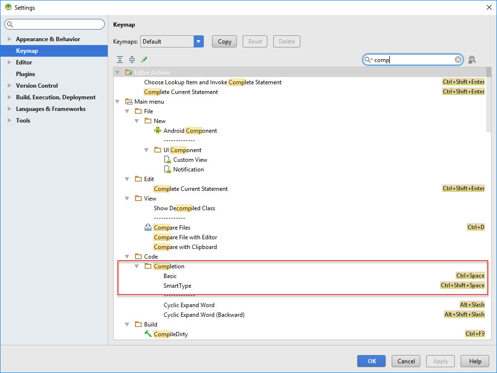Screen dimensions: 497x373
Task: Select Plugins in the settings sidebar
Action: point(26,74)
